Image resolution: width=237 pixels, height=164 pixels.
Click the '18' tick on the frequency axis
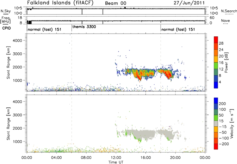click(20, 18)
